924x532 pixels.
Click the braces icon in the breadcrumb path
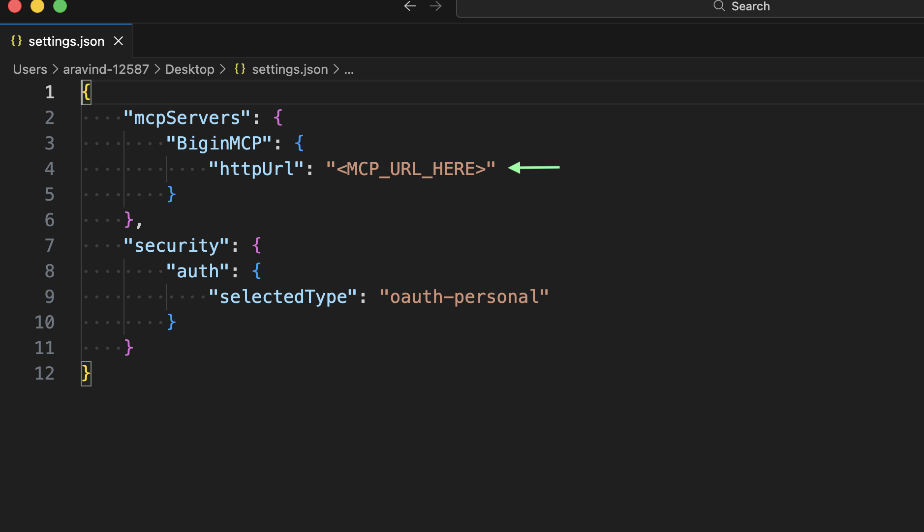pos(240,69)
